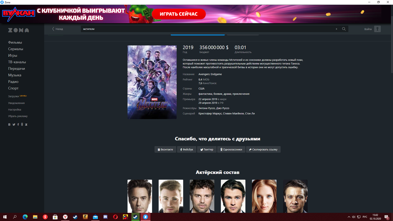Viewport: 393px width, 221px height.
Task: Open File Explorer from taskbar
Action: point(35,217)
